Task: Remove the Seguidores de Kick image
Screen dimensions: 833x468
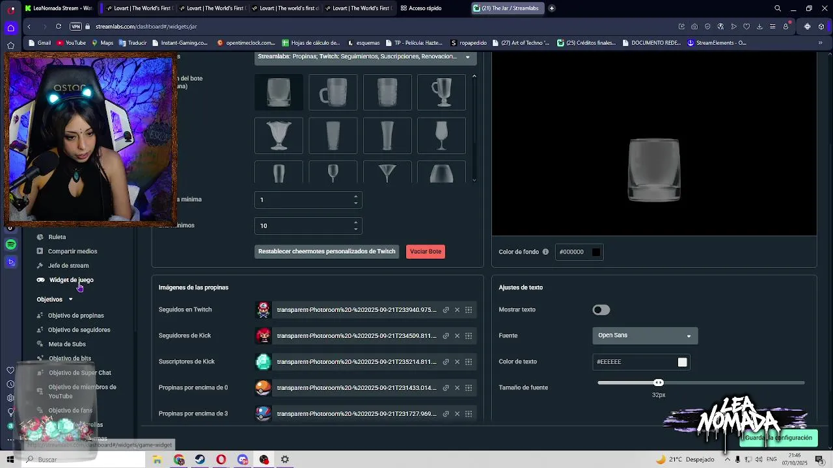Action: pyautogui.click(x=457, y=336)
